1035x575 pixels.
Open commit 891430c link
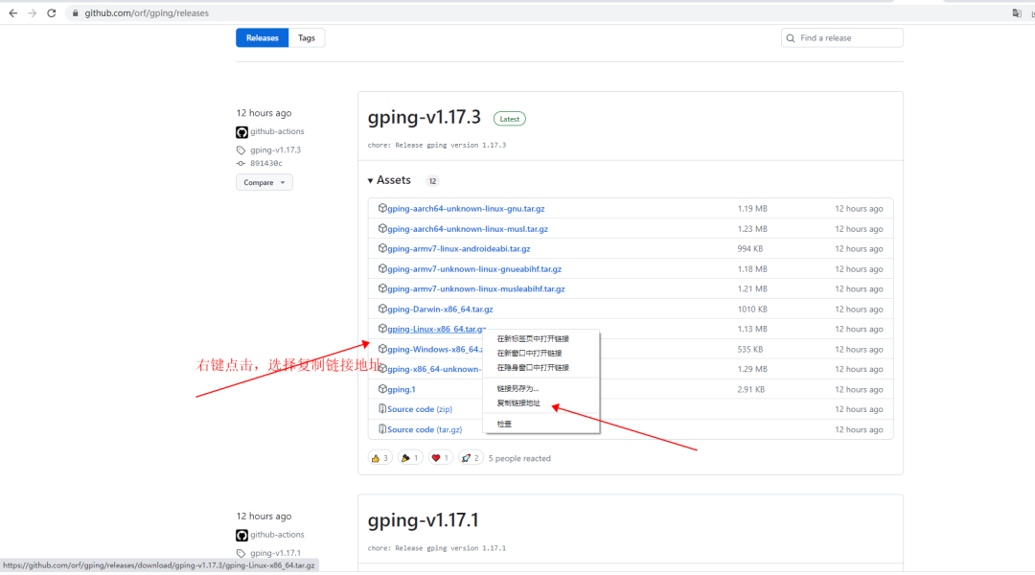pyautogui.click(x=266, y=163)
